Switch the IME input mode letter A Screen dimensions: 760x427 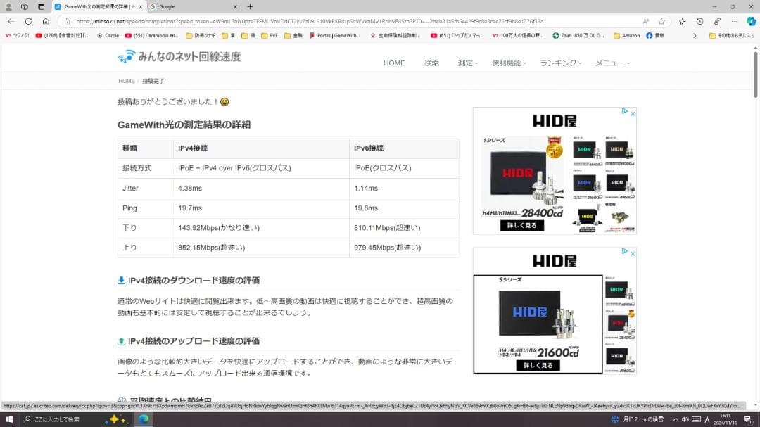(708, 419)
